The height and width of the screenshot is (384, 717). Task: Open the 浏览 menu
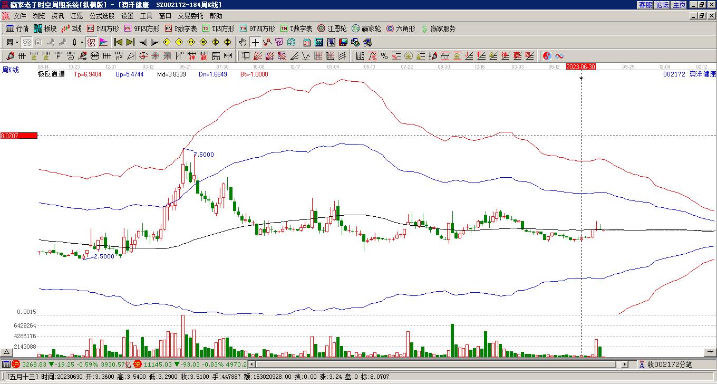(x=38, y=16)
